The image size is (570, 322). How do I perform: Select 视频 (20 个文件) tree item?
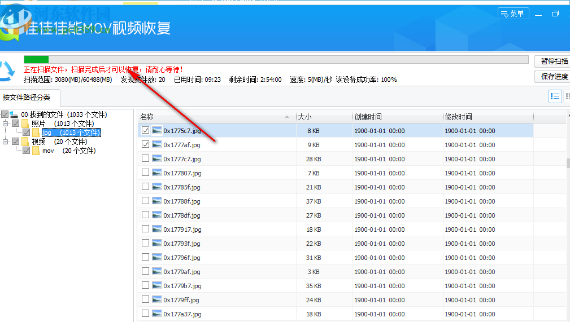point(60,142)
